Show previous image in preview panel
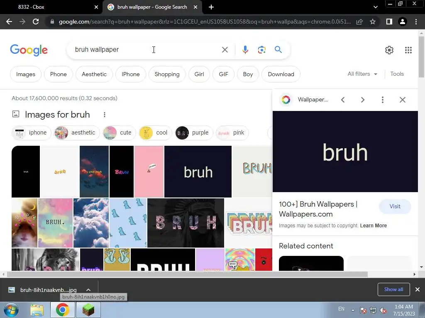Viewport: 425px width, 318px height. 343,100
